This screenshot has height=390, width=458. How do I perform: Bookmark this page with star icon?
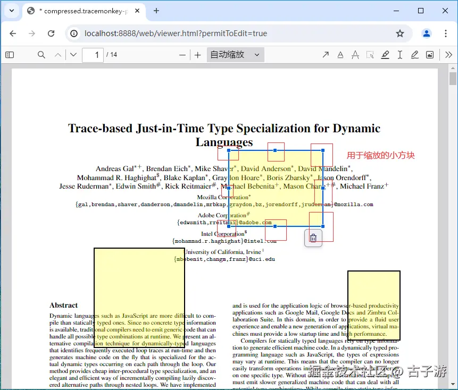[400, 33]
